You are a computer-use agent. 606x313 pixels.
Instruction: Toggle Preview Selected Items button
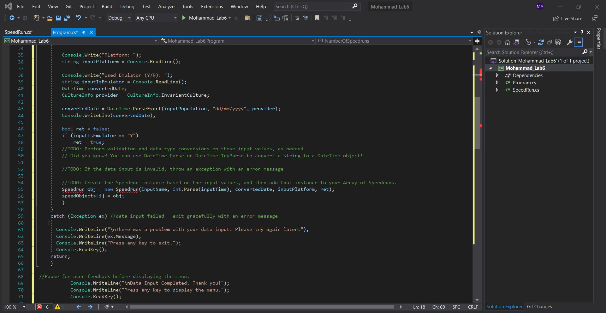(578, 42)
